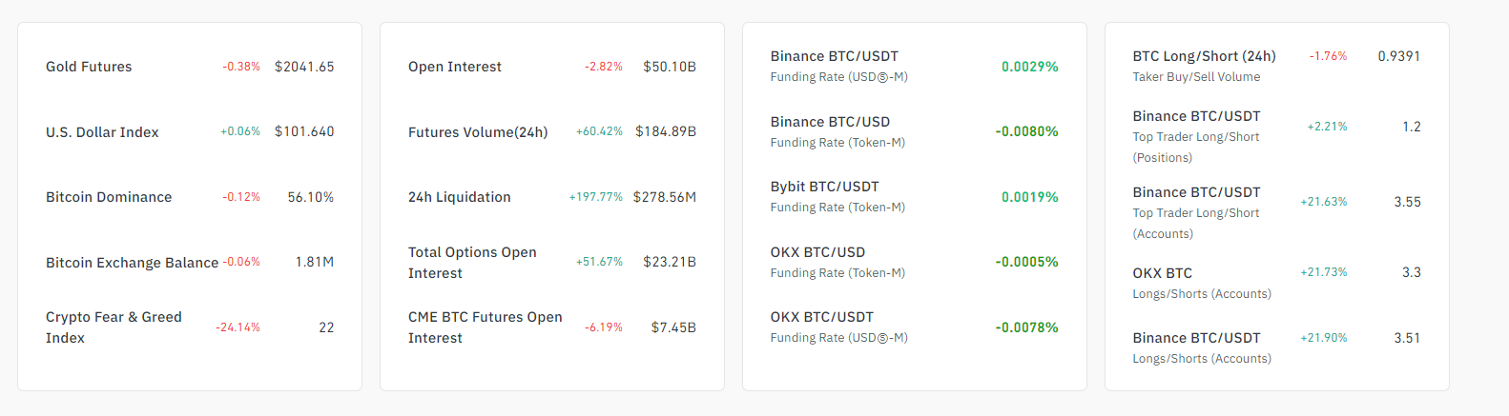
Task: Select Bybit BTC/USDT funding rate
Action: [824, 187]
